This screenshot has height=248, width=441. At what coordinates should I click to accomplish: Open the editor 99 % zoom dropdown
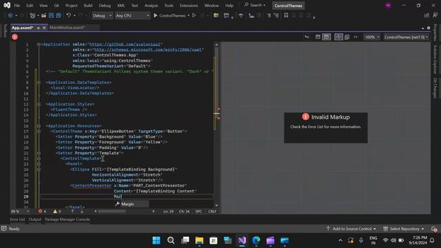(x=20, y=211)
